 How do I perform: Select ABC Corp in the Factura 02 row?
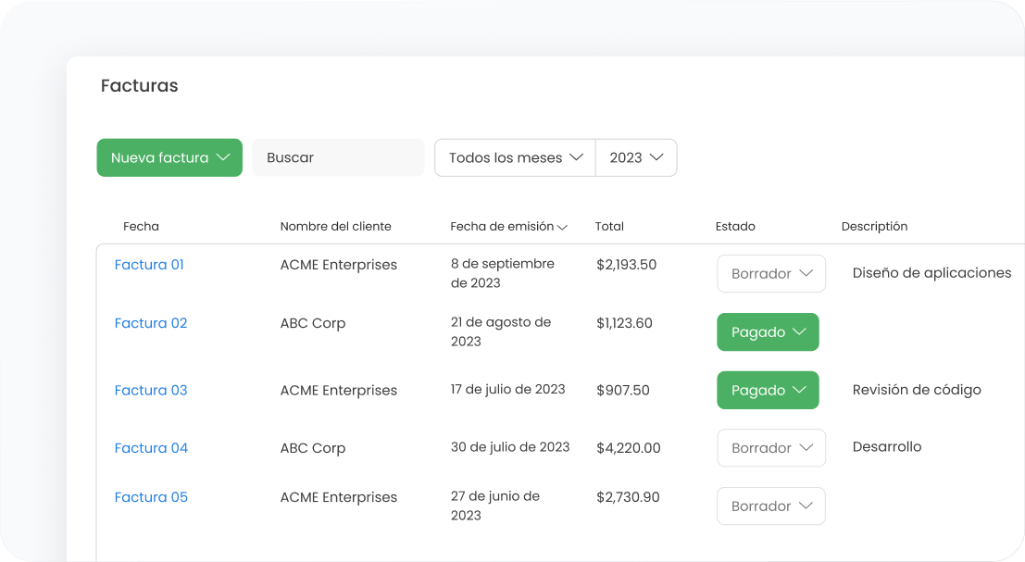click(313, 323)
